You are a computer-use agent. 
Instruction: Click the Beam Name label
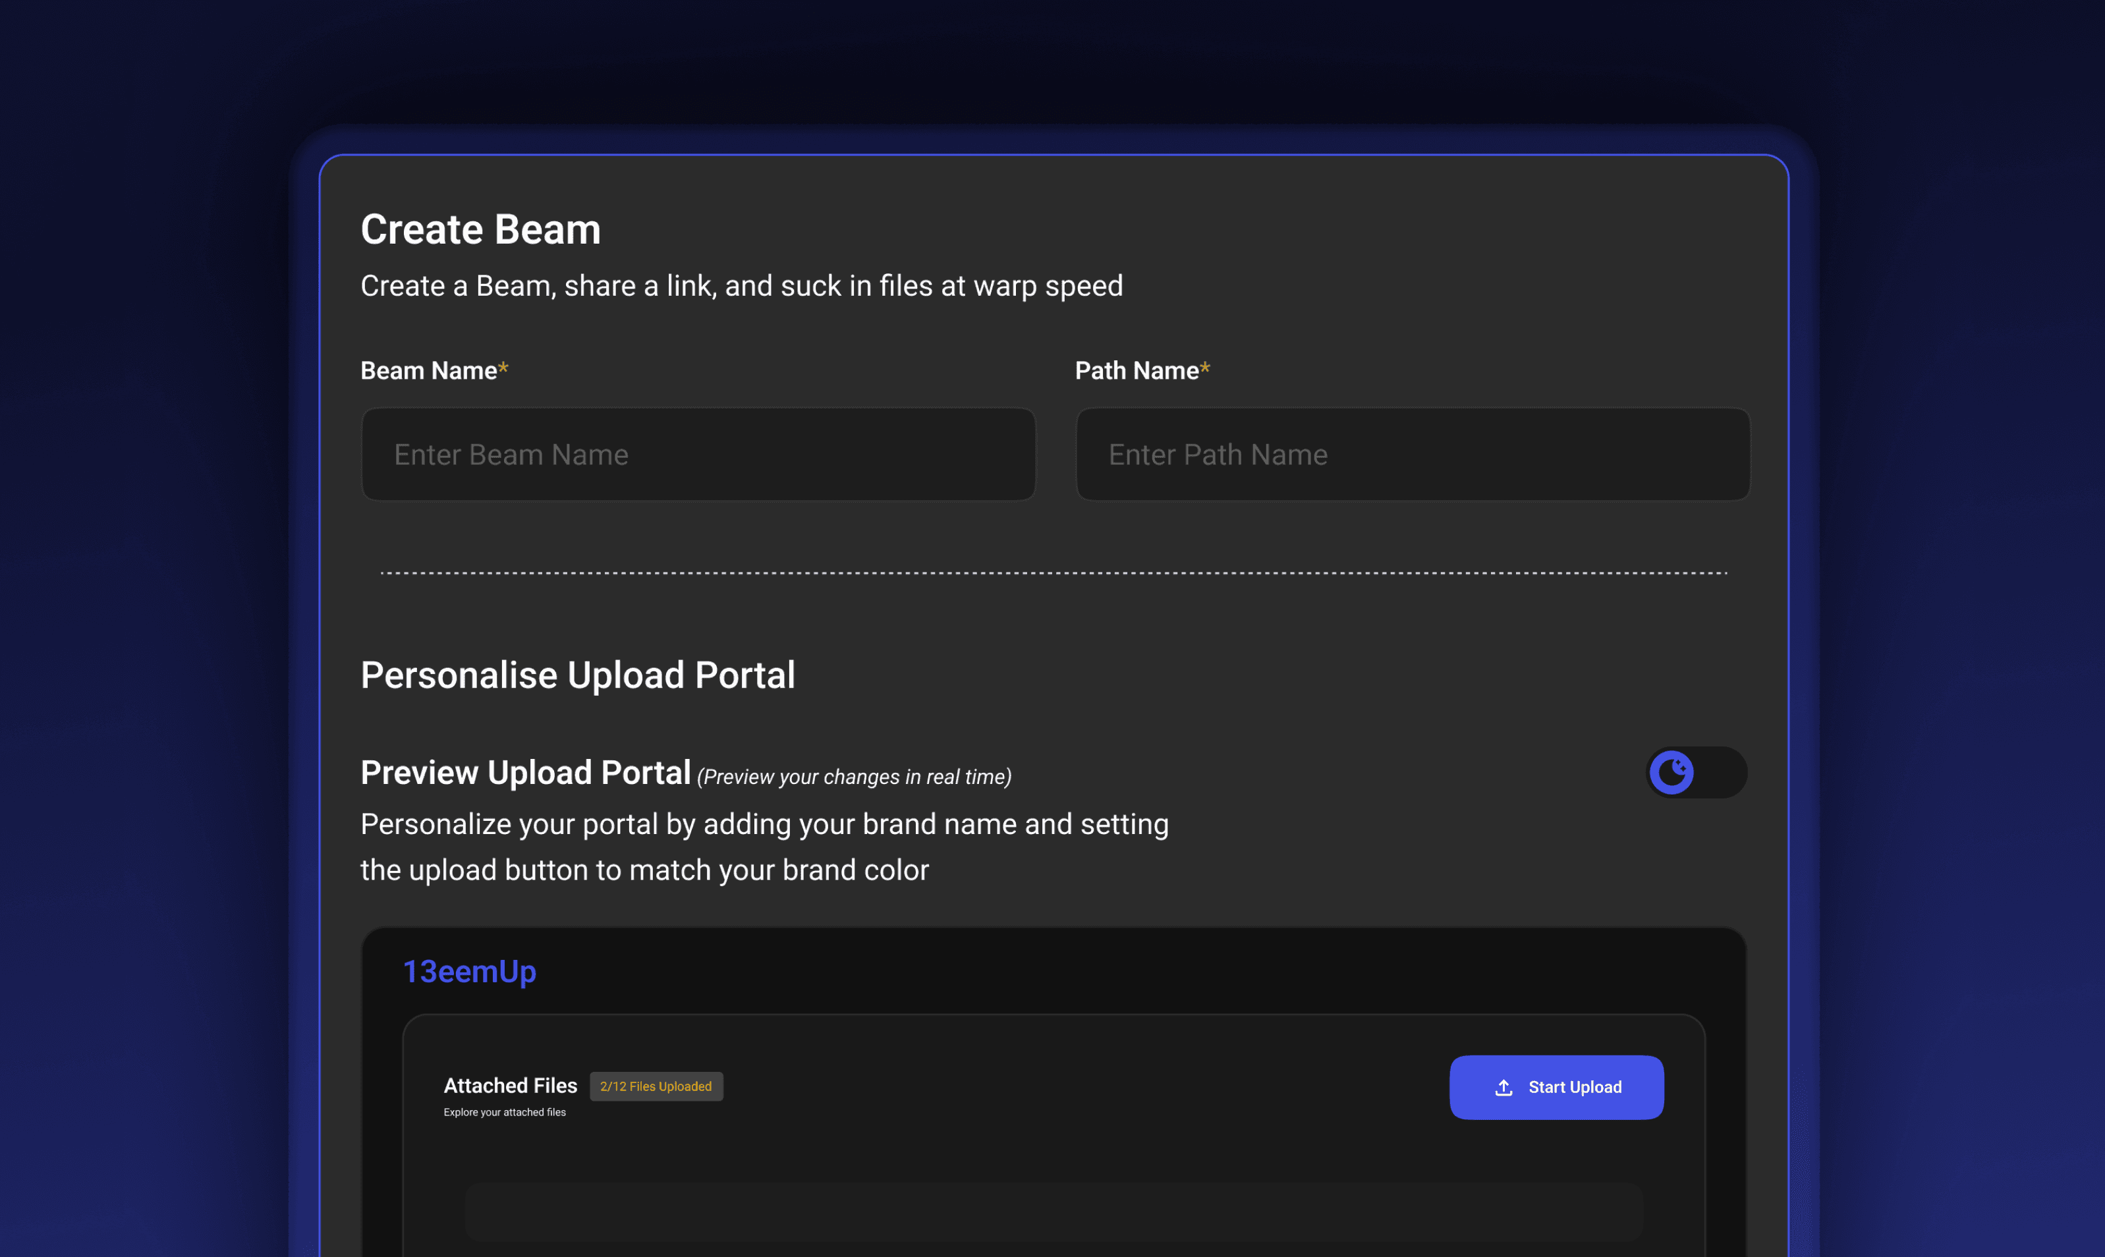pos(434,370)
